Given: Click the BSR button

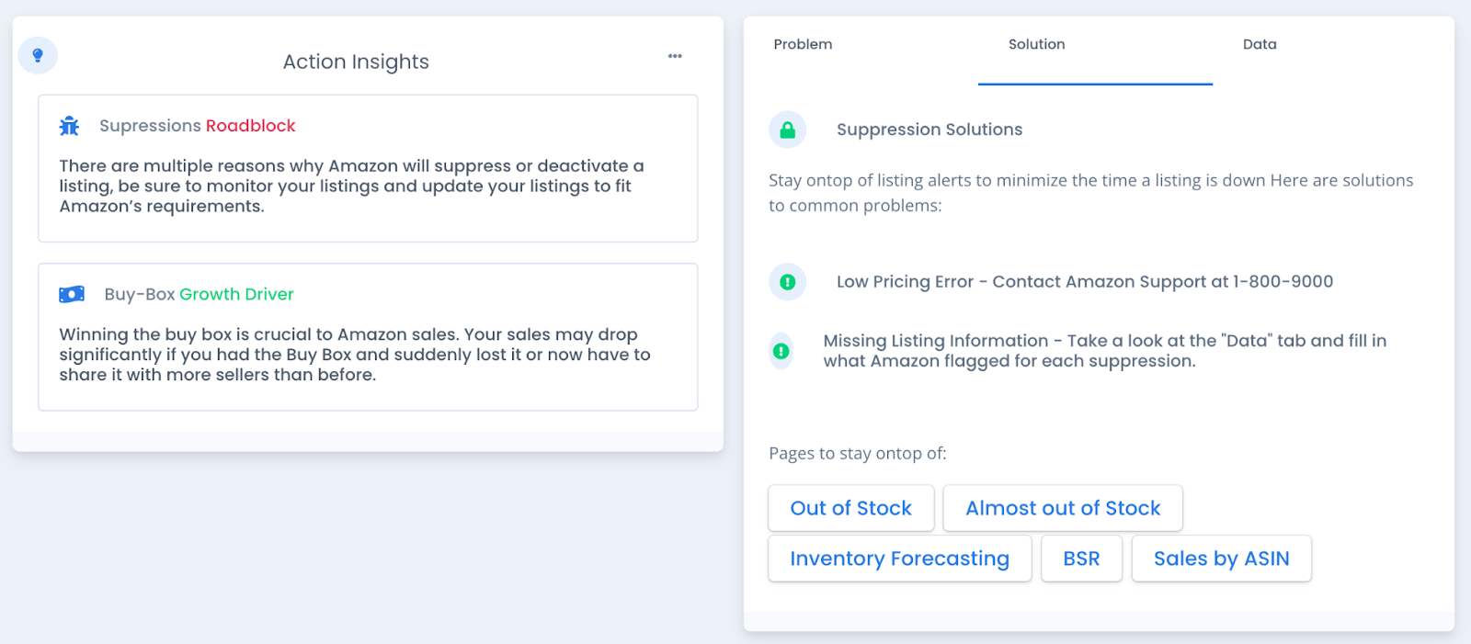Looking at the screenshot, I should (1081, 559).
